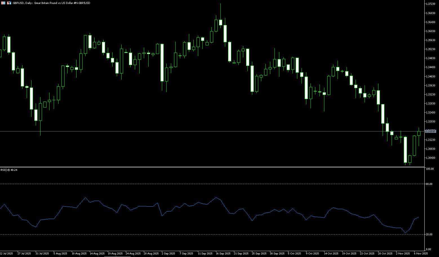This screenshot has width=439, height=257.
Task: Click the most recent candlestick on the chart
Action: [419, 133]
